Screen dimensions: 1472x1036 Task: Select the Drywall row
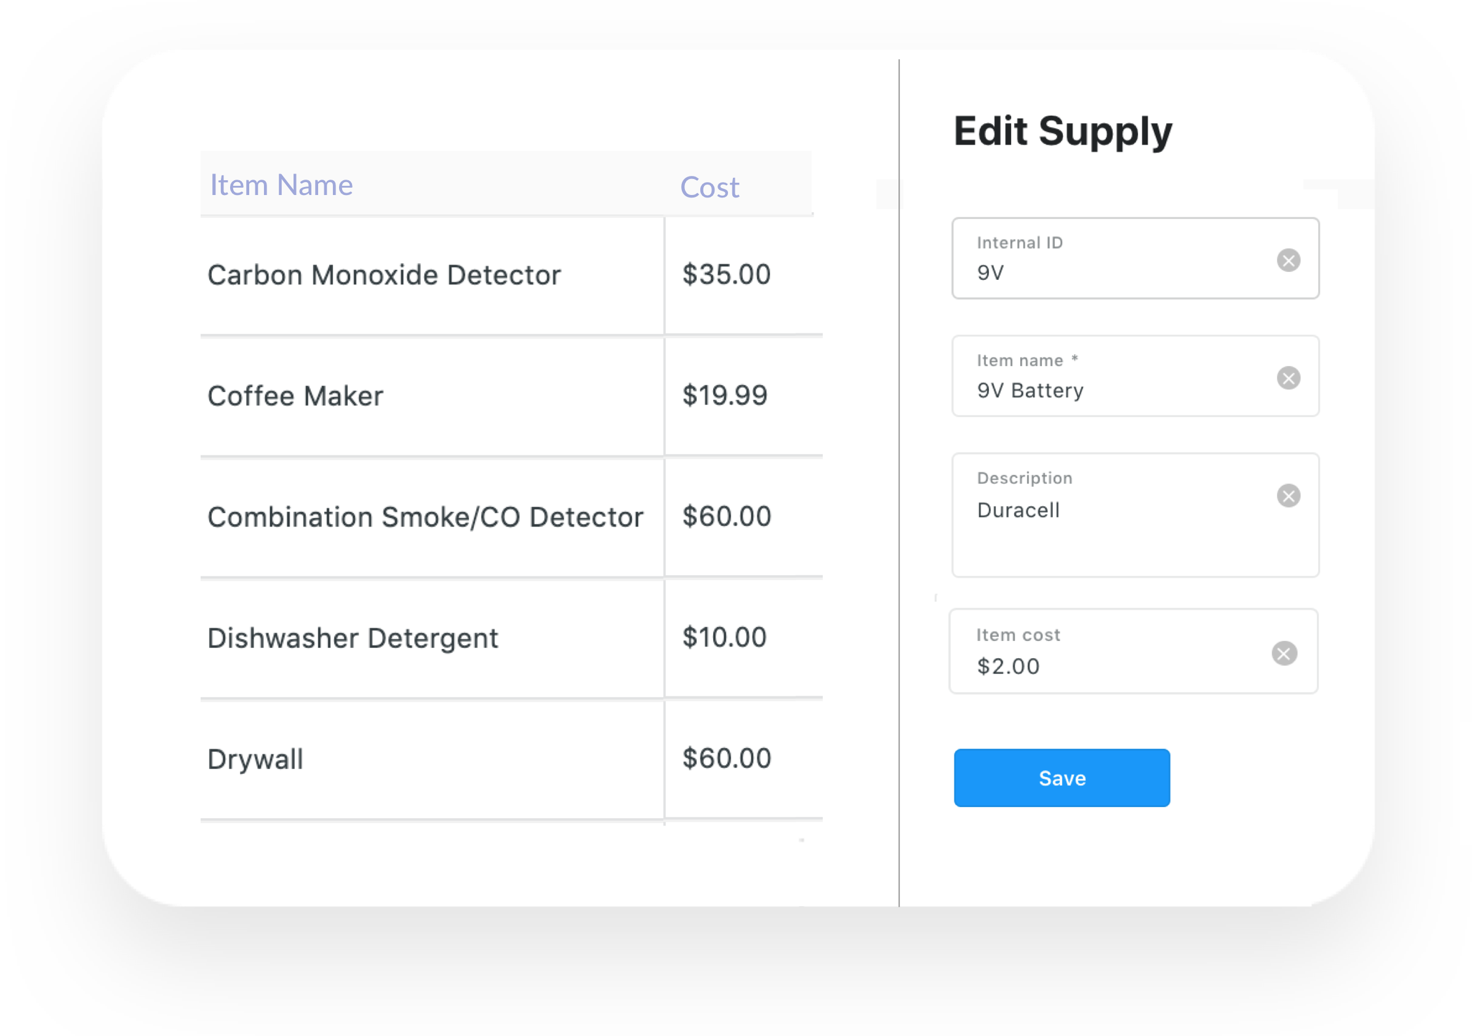[x=511, y=760]
